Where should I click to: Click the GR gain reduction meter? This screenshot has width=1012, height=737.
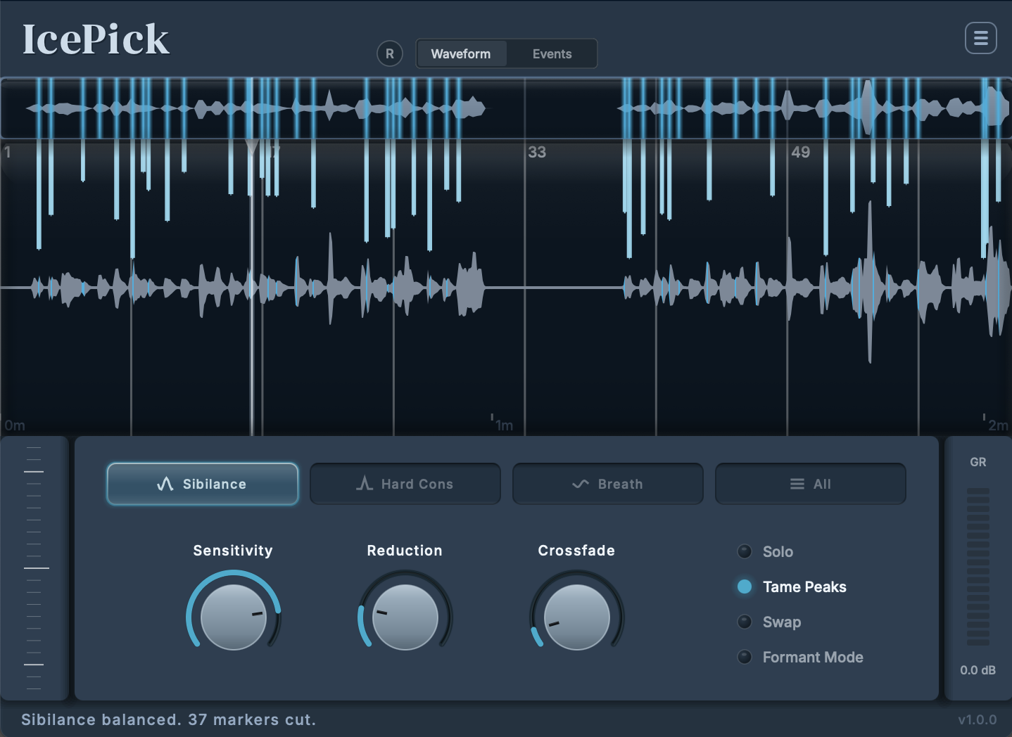pos(978,566)
